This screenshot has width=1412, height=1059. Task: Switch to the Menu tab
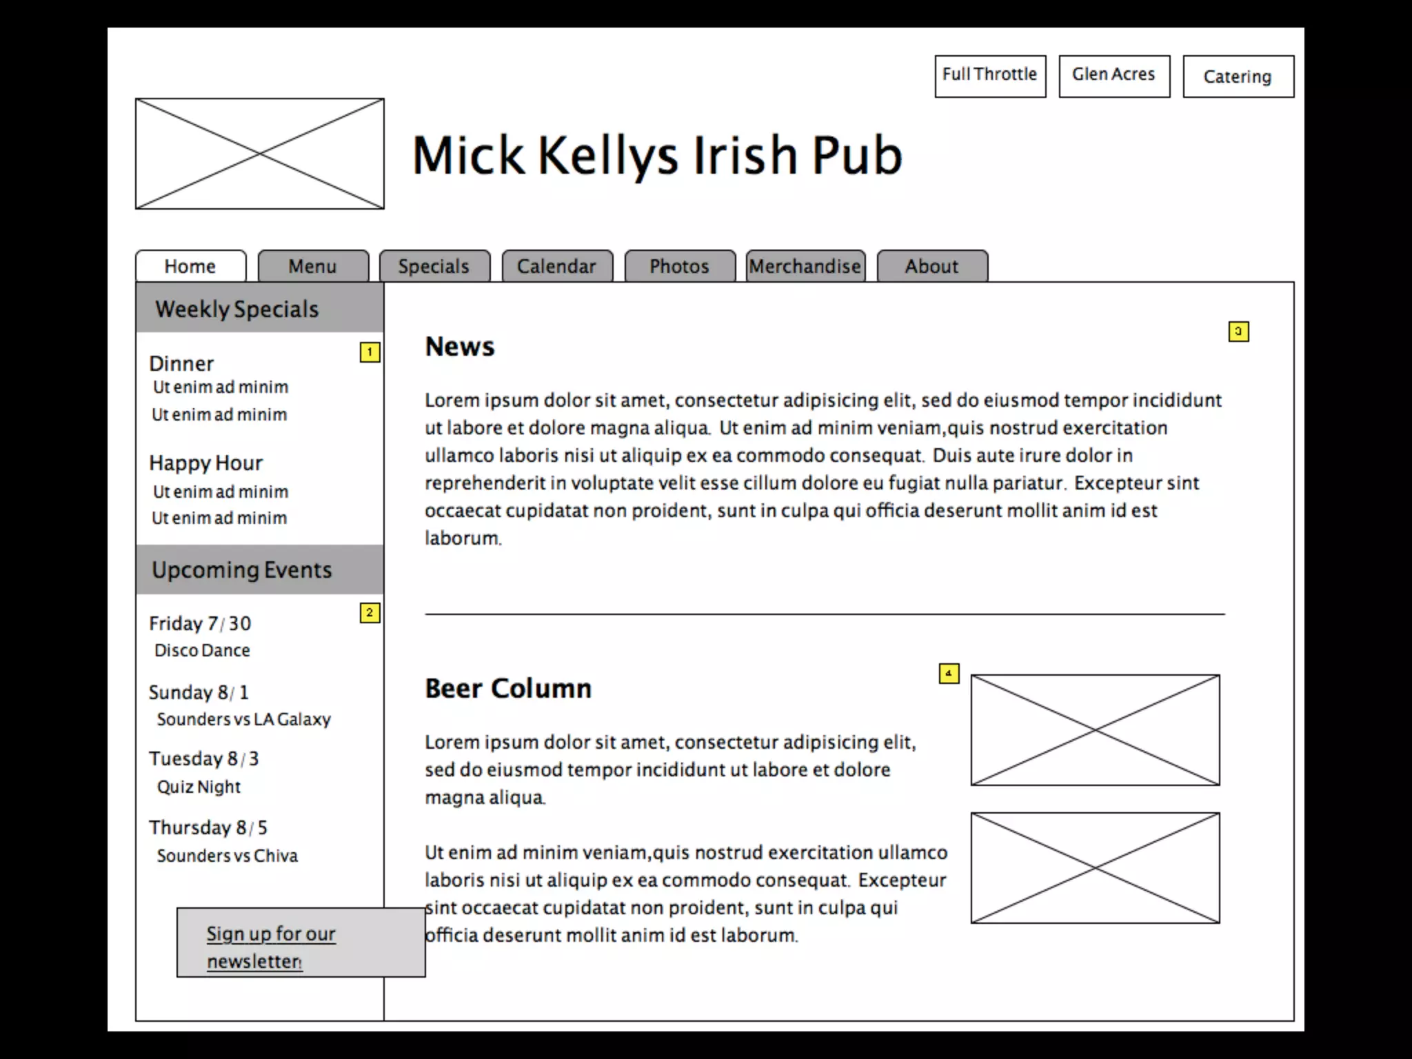tap(313, 266)
